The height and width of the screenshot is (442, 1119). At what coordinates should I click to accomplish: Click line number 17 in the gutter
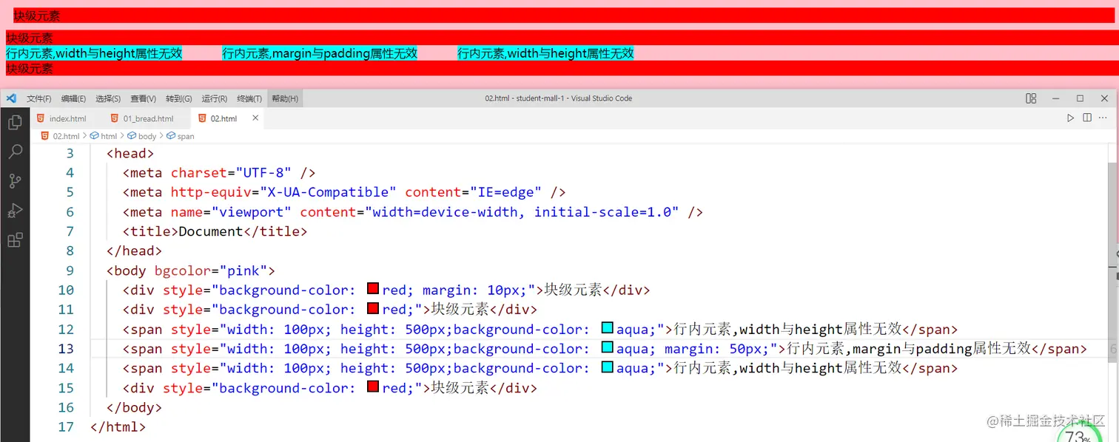tap(66, 427)
